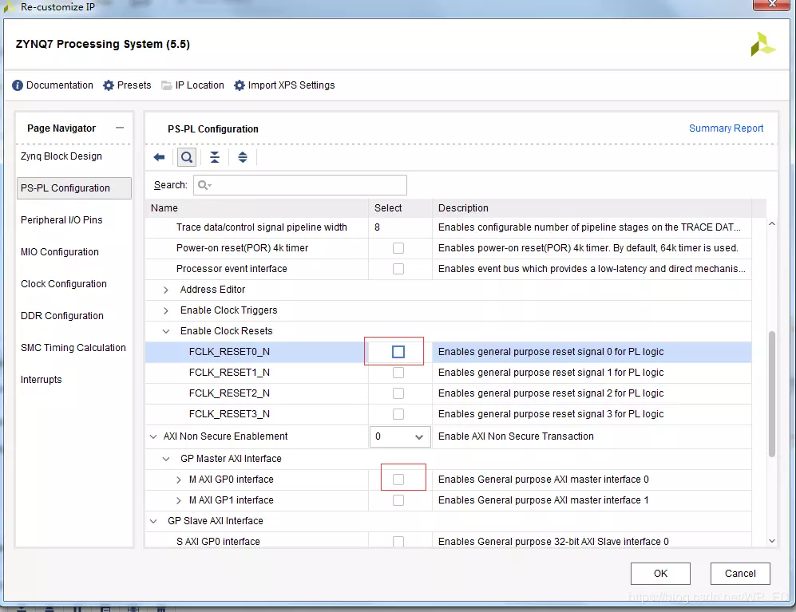This screenshot has height=612, width=796.
Task: Open IP Location folder icon
Action: coord(167,85)
